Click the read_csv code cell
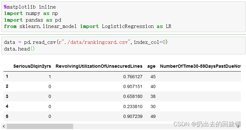246x130 pixels. 123,45
